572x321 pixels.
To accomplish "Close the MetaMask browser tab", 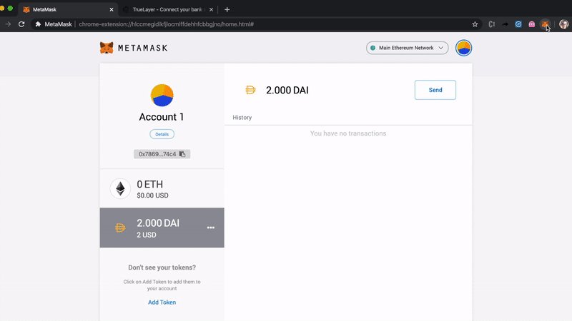I will coord(112,9).
